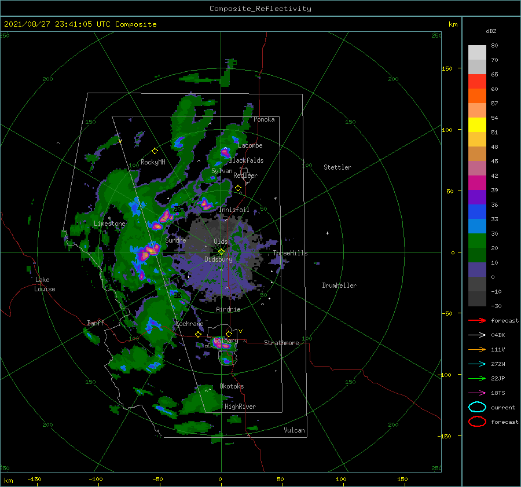Select the Banff label
521x487 pixels.
point(96,323)
